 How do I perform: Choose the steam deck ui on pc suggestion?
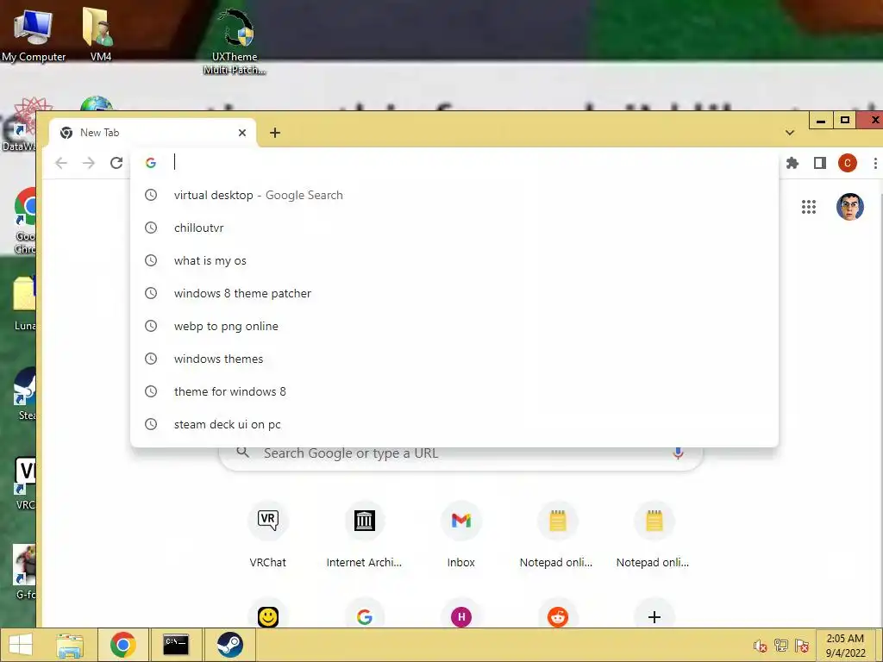tap(454, 424)
